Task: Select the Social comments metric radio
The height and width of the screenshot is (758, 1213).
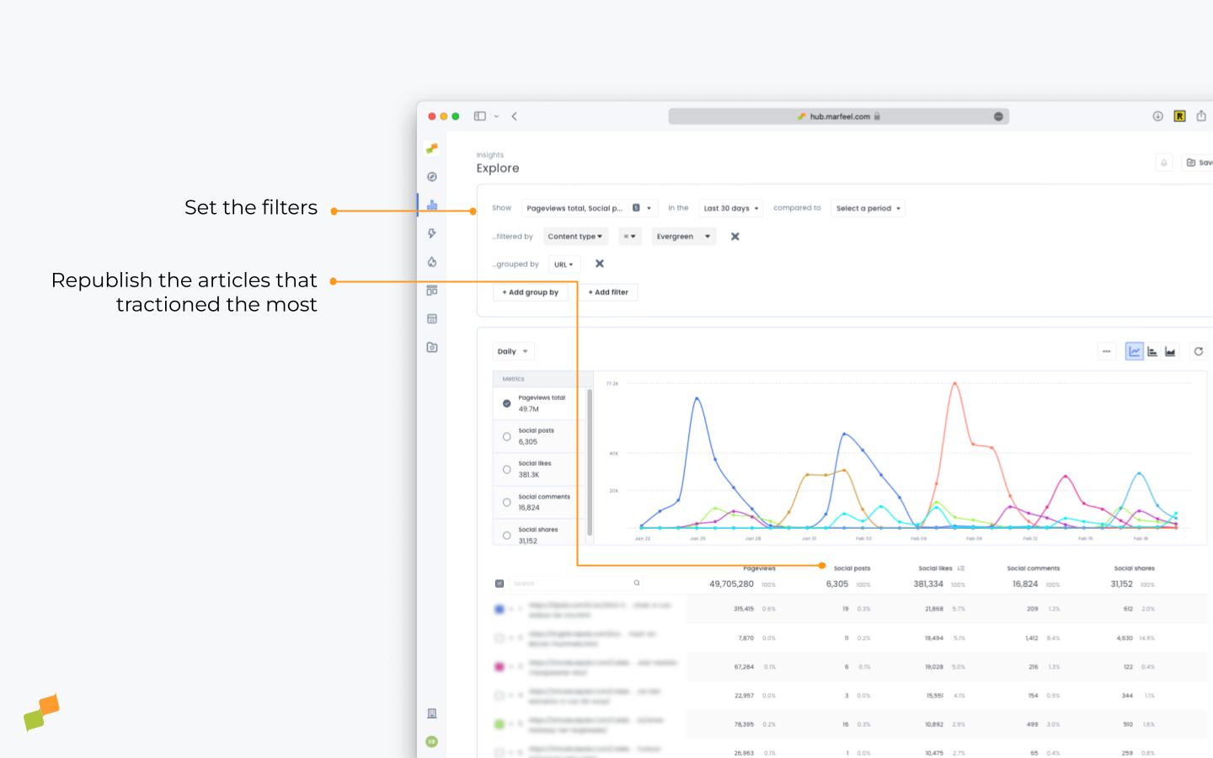Action: pos(506,502)
